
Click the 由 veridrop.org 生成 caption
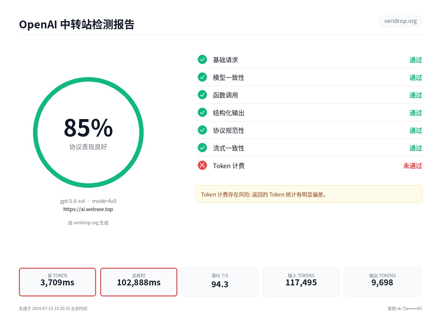(88, 223)
